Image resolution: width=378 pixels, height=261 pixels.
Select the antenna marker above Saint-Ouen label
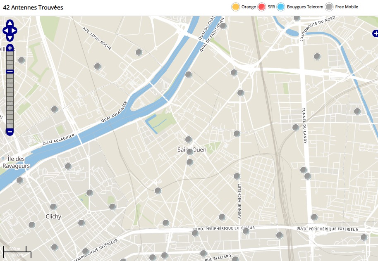click(189, 140)
